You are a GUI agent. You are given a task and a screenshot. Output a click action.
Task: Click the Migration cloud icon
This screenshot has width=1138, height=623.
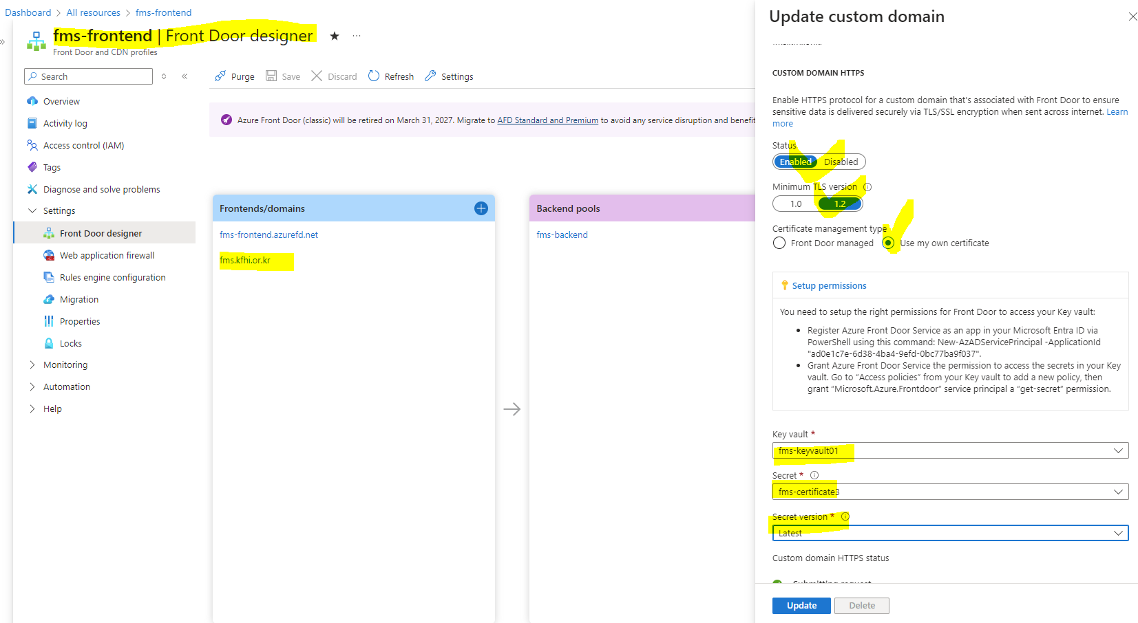[49, 299]
